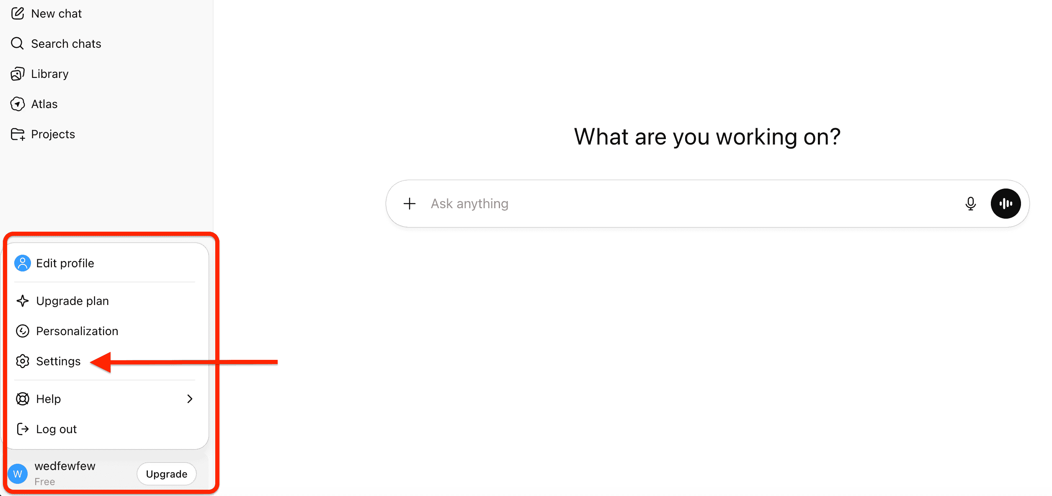
Task: Select Log out from the menu
Action: coord(56,429)
